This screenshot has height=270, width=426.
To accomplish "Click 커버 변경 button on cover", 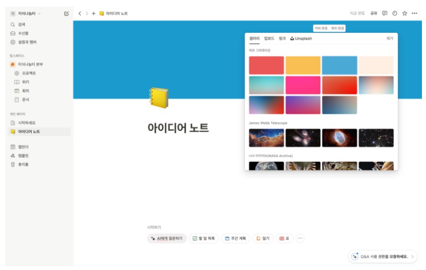I will click(321, 28).
